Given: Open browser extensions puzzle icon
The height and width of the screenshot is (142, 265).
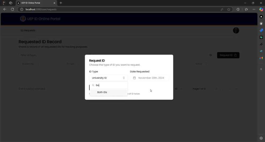Looking at the screenshot, I should pyautogui.click(x=238, y=10).
